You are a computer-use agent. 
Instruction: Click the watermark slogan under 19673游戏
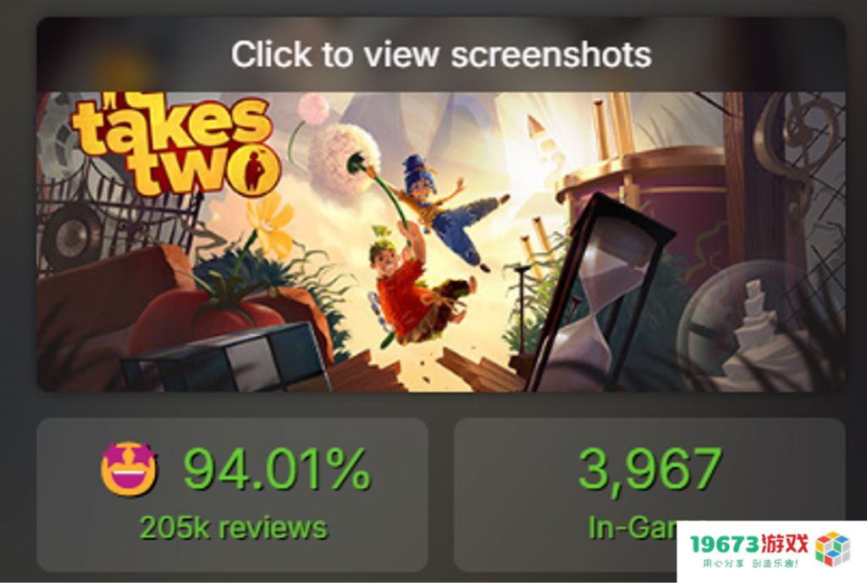(750, 564)
